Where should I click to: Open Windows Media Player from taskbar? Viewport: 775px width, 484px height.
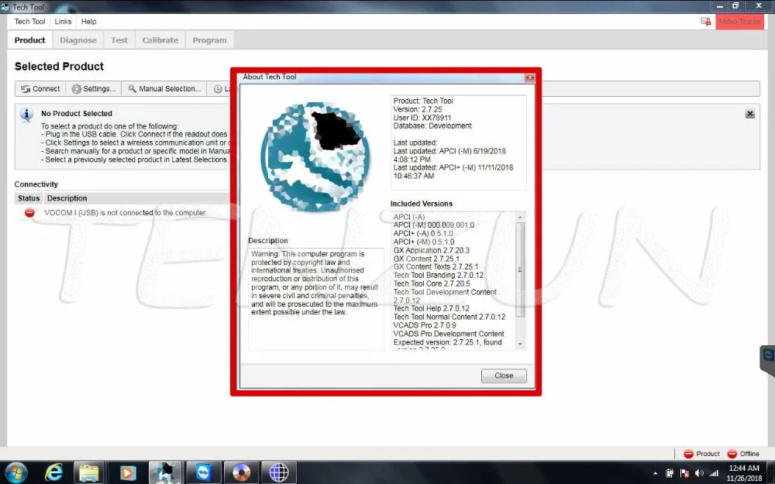[128, 472]
